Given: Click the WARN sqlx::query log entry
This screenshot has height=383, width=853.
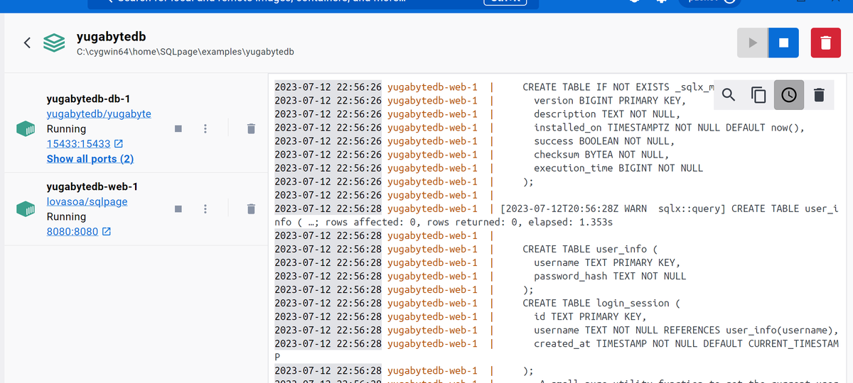Looking at the screenshot, I should point(558,215).
